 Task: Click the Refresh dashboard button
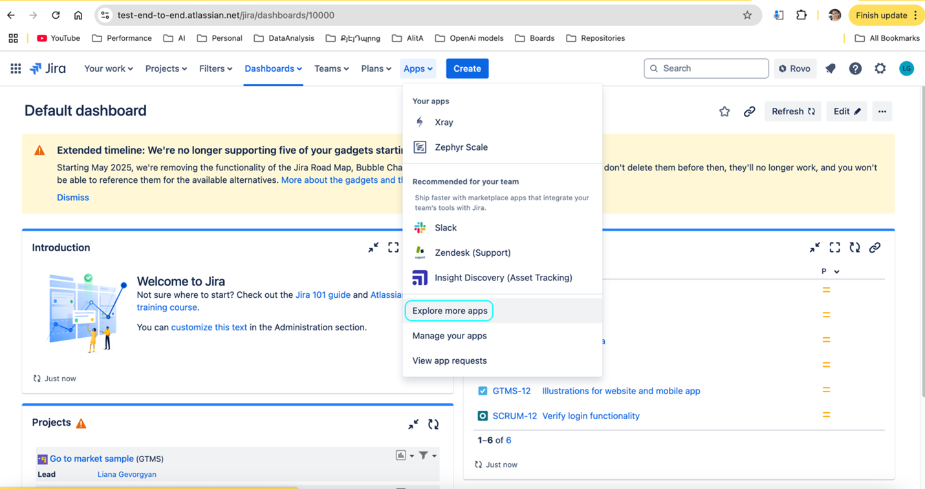click(793, 112)
